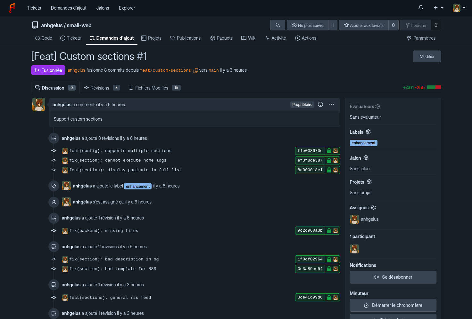The width and height of the screenshot is (472, 319).
Task: Click the notification bell icon
Action: coord(420,7)
